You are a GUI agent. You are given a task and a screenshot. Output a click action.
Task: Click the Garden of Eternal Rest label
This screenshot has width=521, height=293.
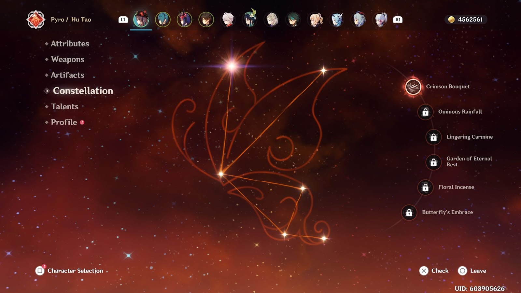pos(469,161)
